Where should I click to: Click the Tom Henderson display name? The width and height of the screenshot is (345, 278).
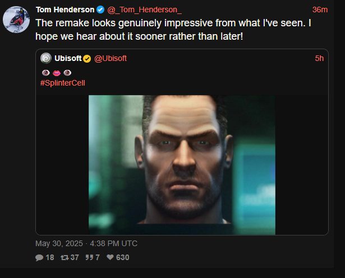click(x=65, y=10)
